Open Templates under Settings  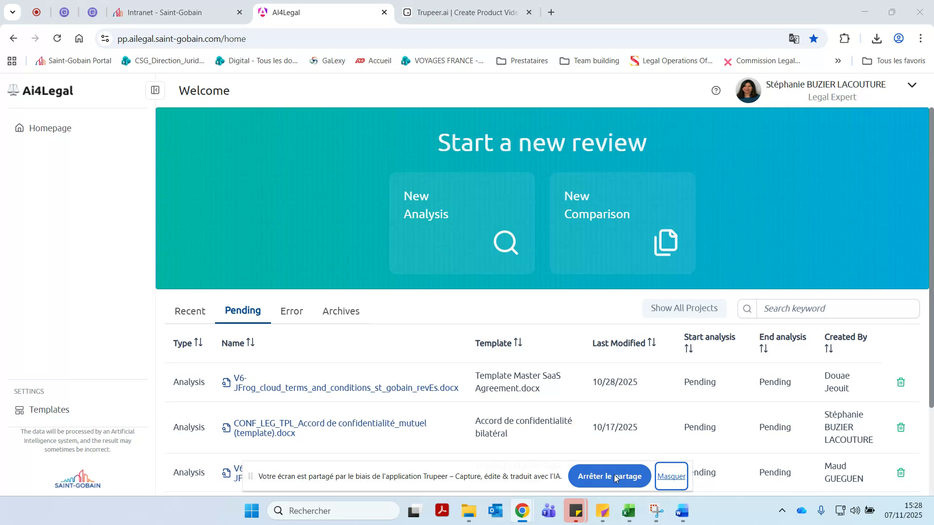click(49, 409)
